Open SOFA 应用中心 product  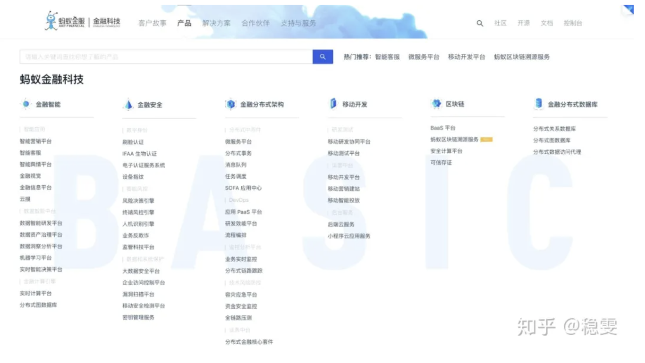coord(243,188)
